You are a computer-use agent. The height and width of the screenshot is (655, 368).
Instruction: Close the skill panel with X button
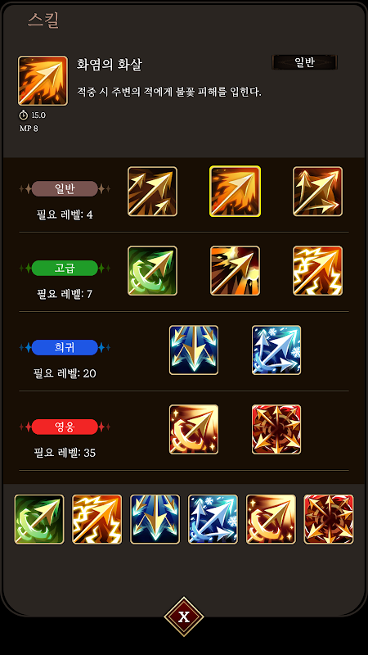click(184, 617)
